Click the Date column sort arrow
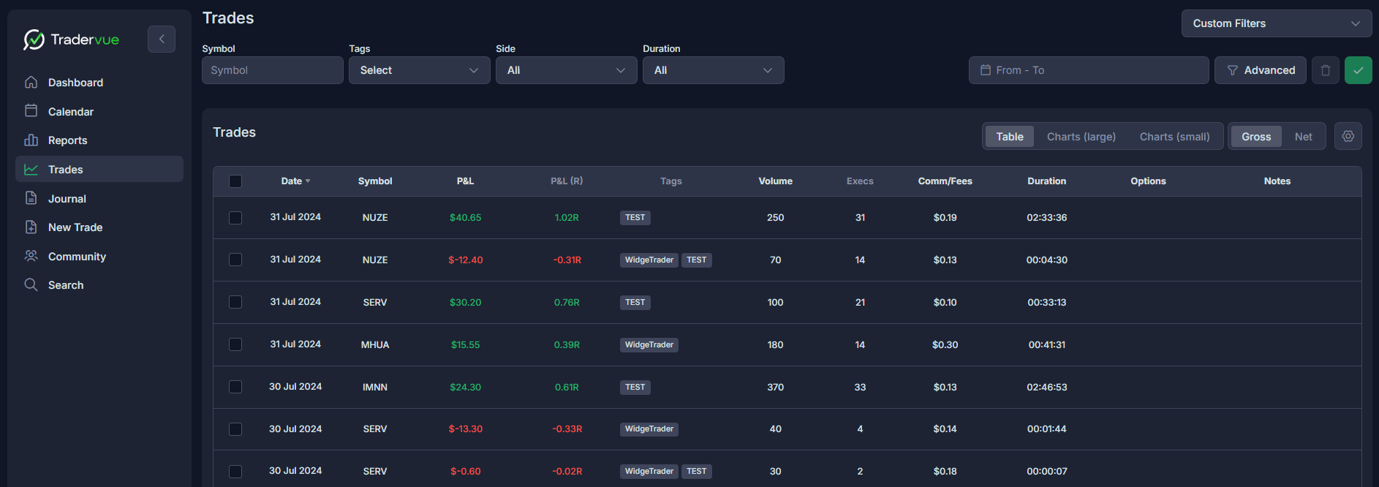This screenshot has height=487, width=1379. pos(308,181)
